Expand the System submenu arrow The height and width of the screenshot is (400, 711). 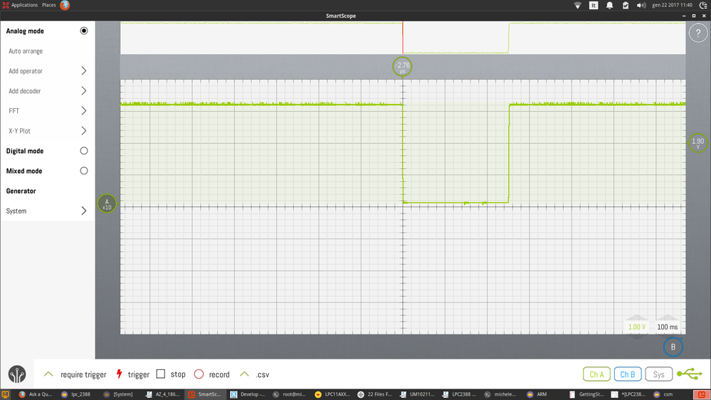[84, 211]
